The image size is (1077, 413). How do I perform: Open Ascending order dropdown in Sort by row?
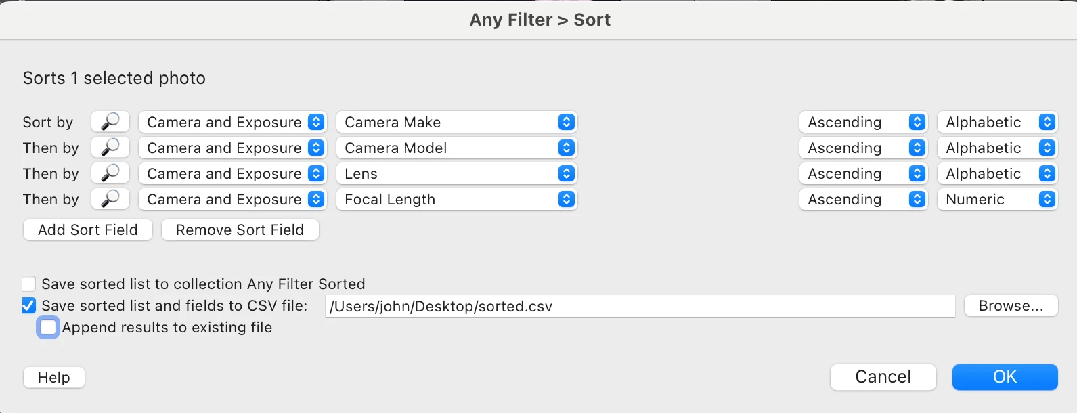863,122
